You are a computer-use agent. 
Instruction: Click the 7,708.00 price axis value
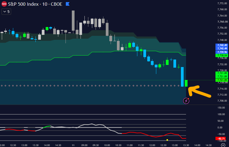tap(222, 101)
